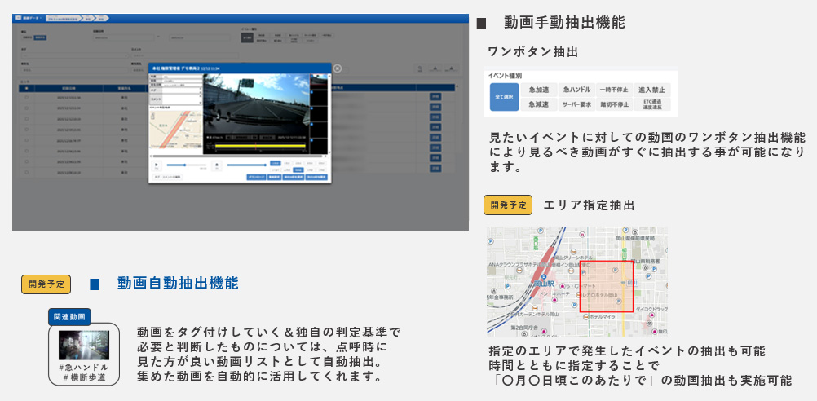The width and height of the screenshot is (817, 401).
Task: Play the dashcam video
Action: pyautogui.click(x=156, y=165)
